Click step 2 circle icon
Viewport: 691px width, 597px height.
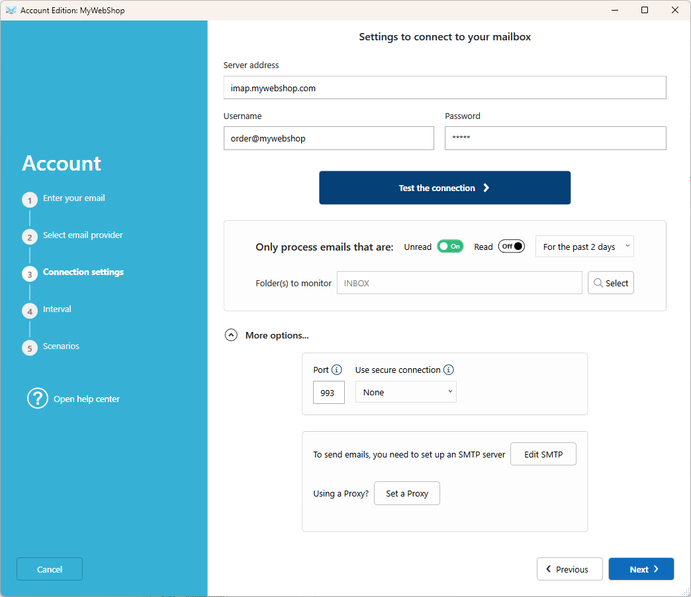pyautogui.click(x=30, y=237)
